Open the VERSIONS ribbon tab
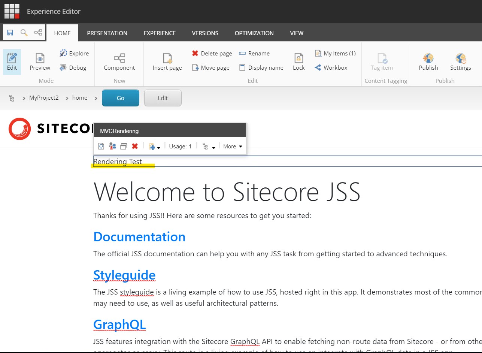482x353 pixels. click(x=205, y=33)
